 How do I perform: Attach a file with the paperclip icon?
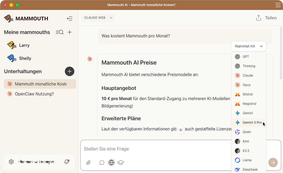(88, 163)
